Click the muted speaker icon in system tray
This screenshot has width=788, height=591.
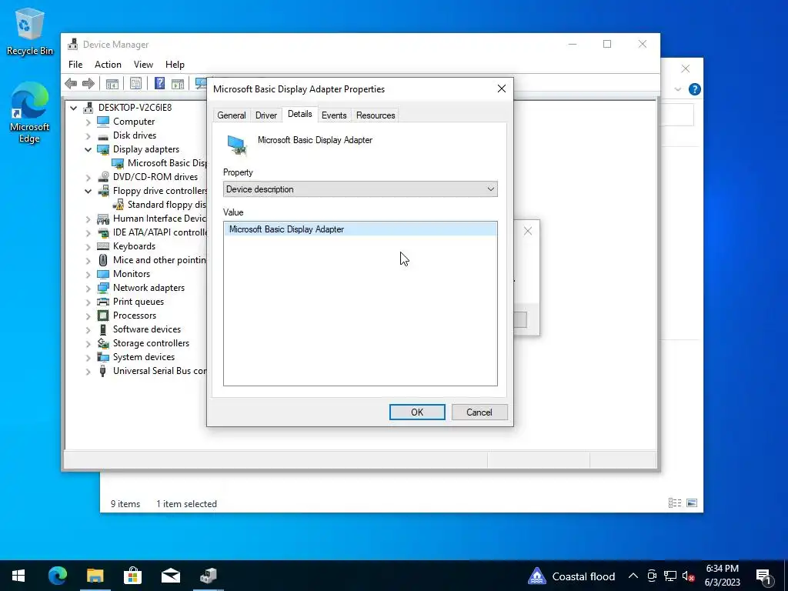[689, 576]
